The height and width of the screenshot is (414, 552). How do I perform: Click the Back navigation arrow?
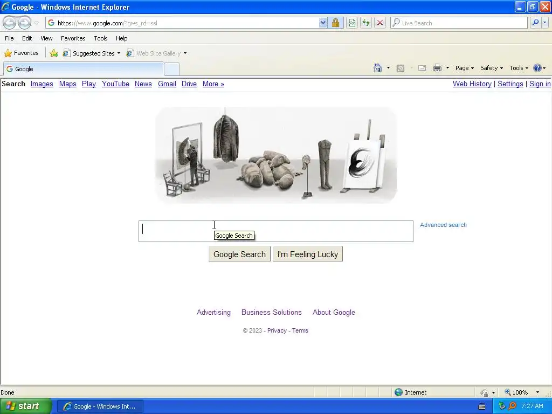pos(10,23)
